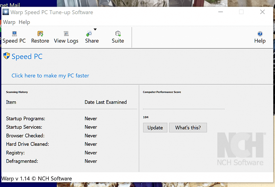
Task: Open the Help menu in menu bar
Action: point(24,22)
